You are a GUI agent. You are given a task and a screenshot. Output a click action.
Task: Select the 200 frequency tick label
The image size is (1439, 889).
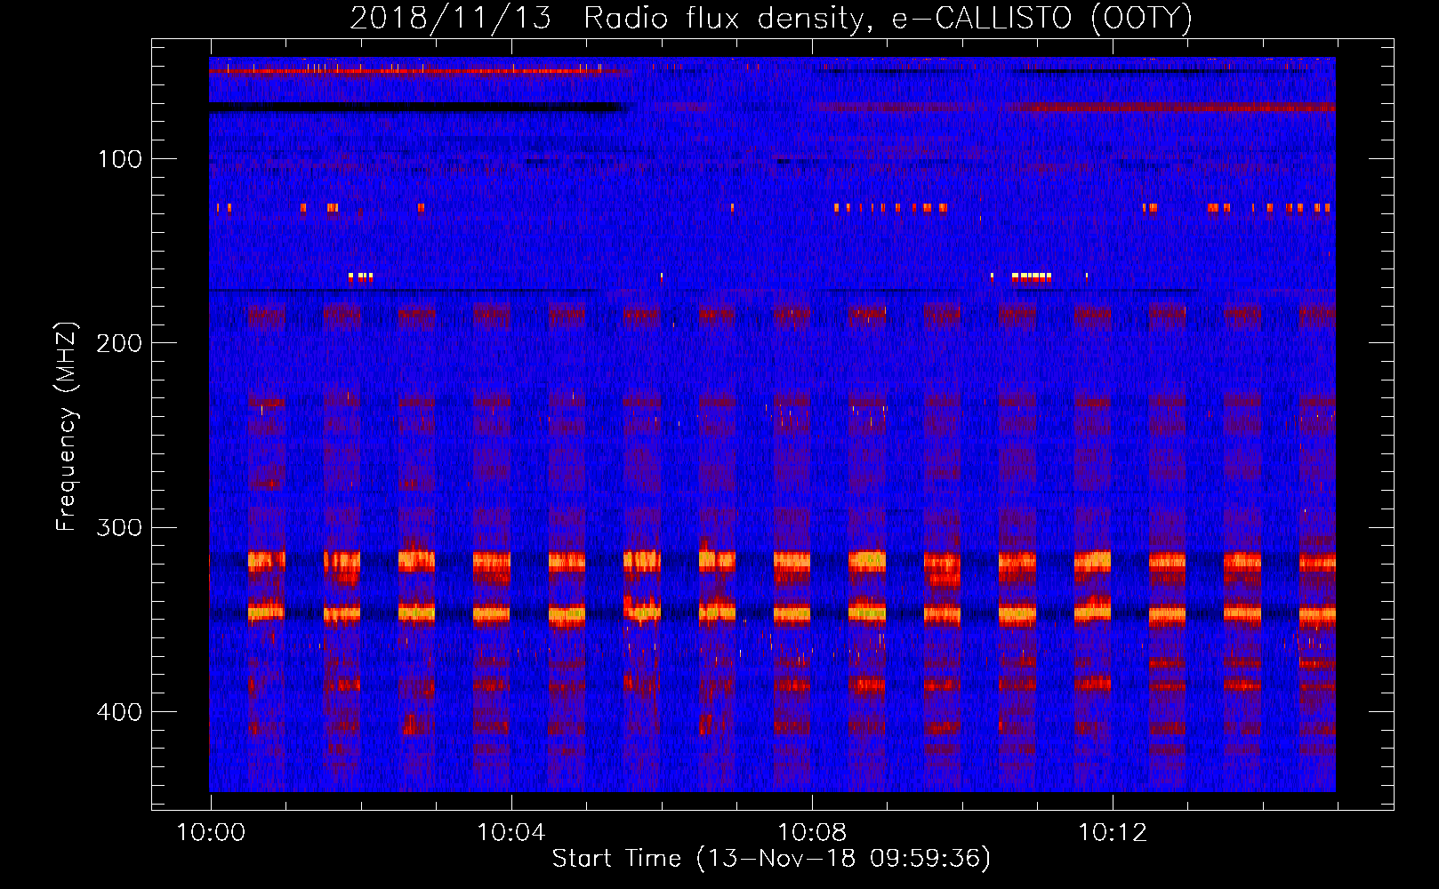(119, 343)
